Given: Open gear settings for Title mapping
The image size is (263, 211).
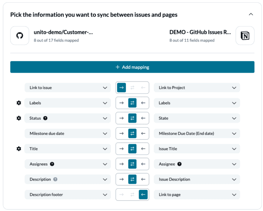Looking at the screenshot, I should pyautogui.click(x=18, y=149).
